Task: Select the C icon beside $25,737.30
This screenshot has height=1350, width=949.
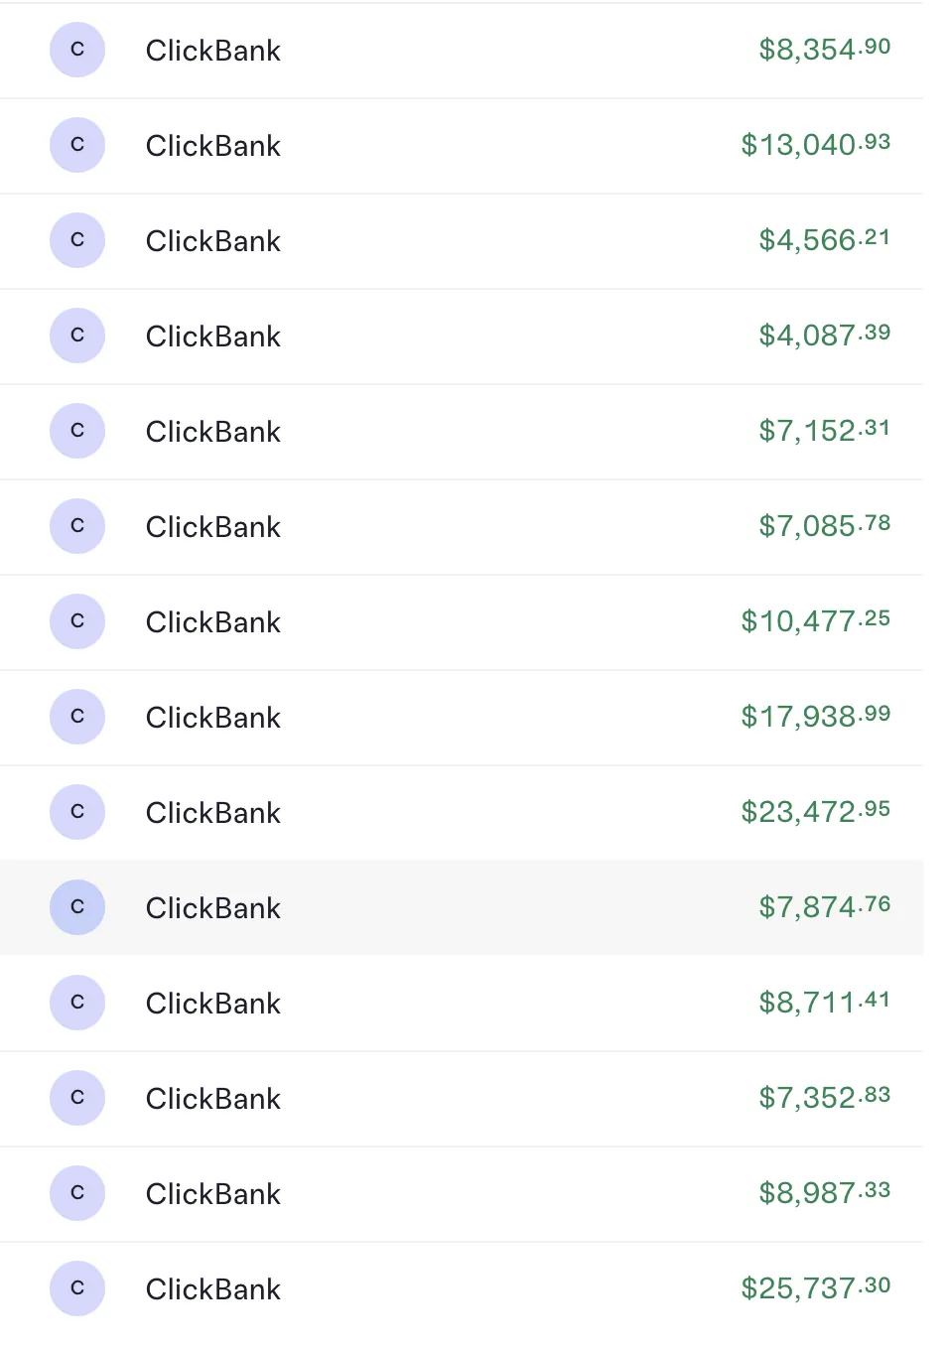Action: (77, 1288)
